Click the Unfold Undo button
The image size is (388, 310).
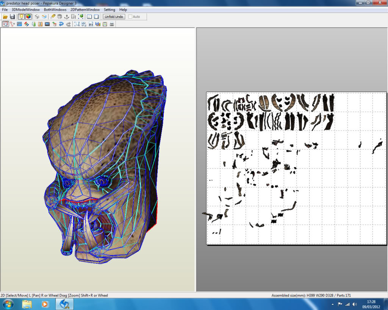click(114, 17)
